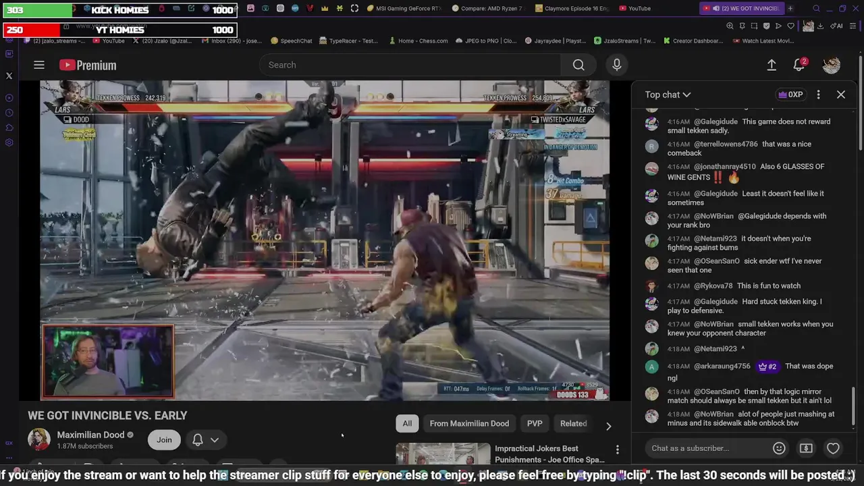Open the TypeRacer bookmark
864x486 pixels.
348,40
